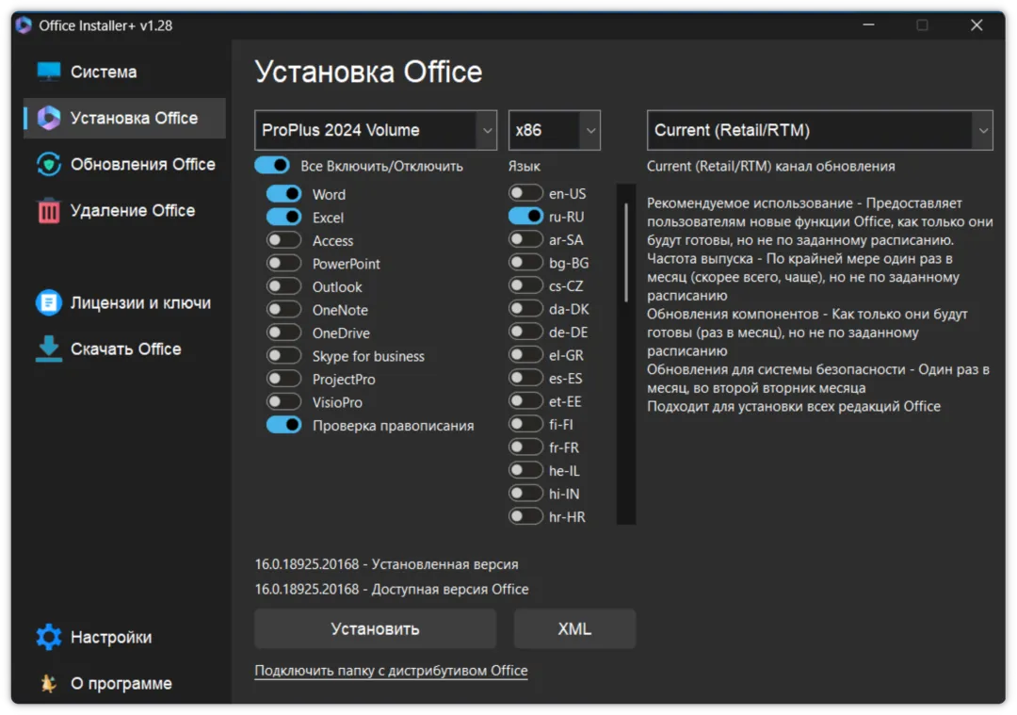Enable ar-SA language toggle
The height and width of the screenshot is (715, 1017).
coord(525,239)
